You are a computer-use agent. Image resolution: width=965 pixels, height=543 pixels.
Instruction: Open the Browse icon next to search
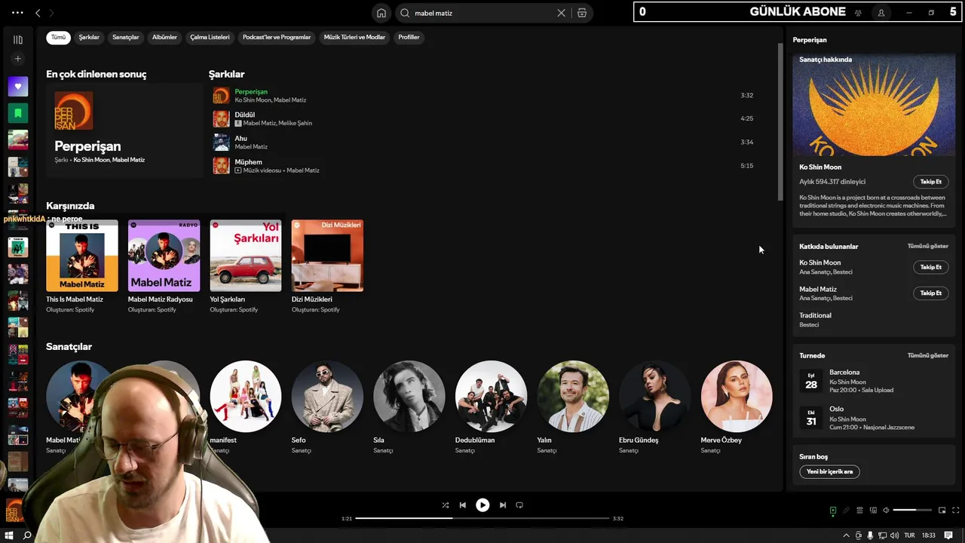[x=582, y=13]
